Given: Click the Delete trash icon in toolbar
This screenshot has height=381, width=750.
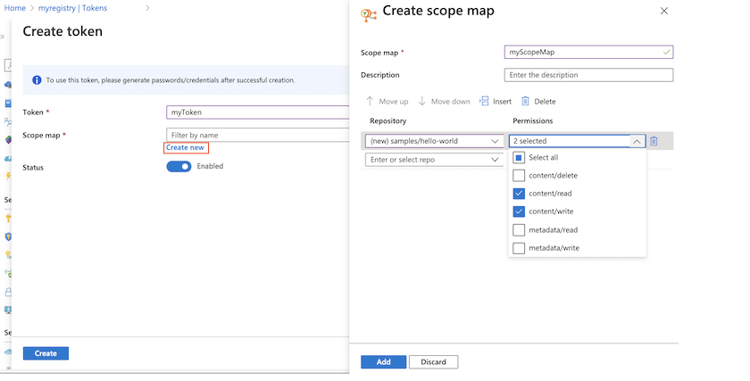Looking at the screenshot, I should point(525,102).
